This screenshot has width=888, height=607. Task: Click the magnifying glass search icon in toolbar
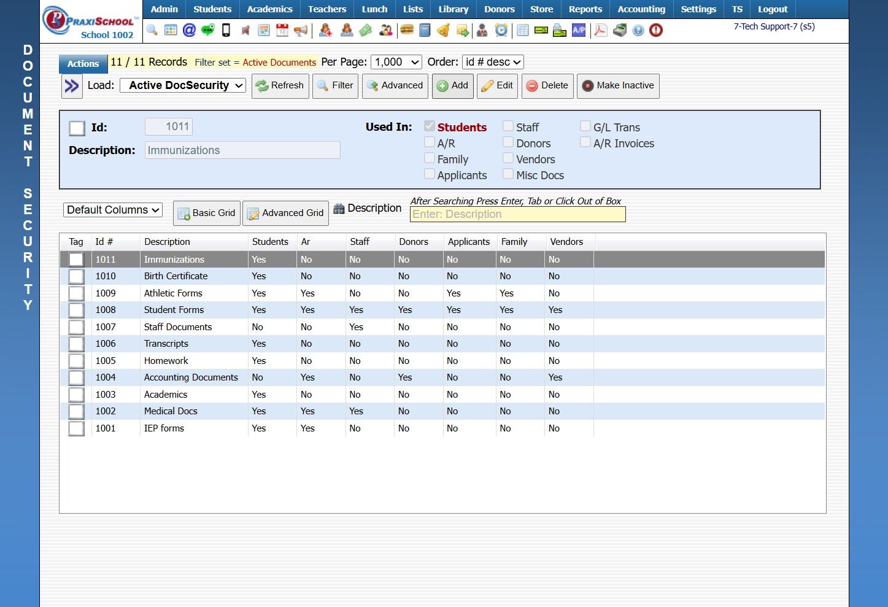pyautogui.click(x=152, y=30)
